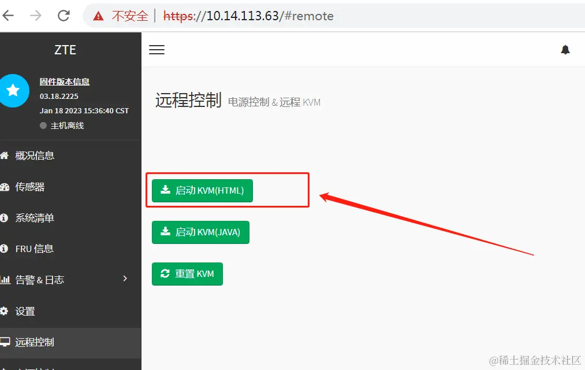Open 告警 & 日志 menu item
This screenshot has width=585, height=370.
click(70, 280)
